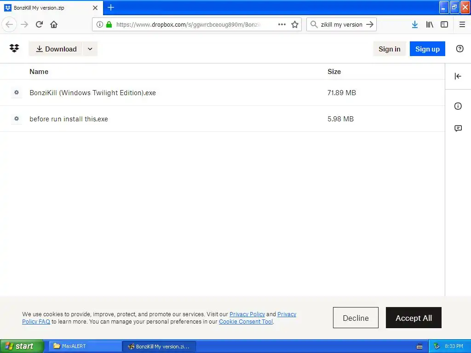Open the Firefox library icon

tap(430, 24)
